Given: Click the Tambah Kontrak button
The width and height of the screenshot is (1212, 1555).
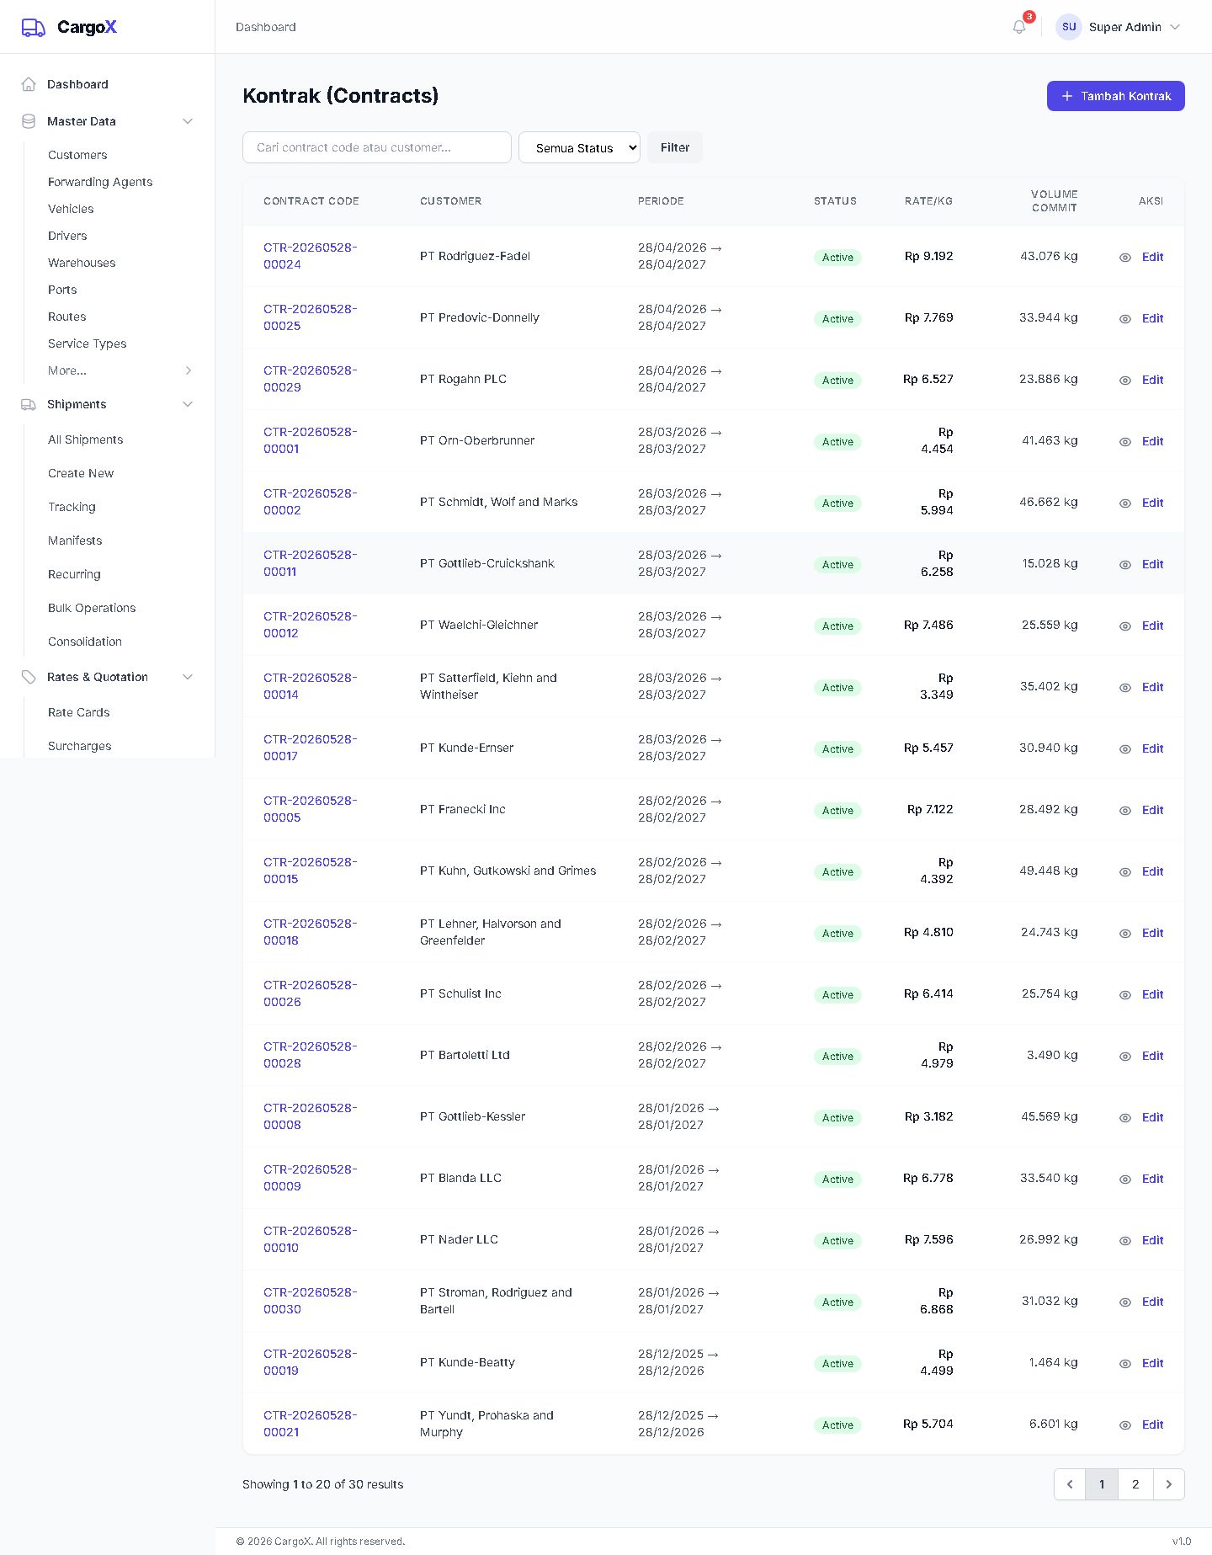Looking at the screenshot, I should pos(1116,96).
